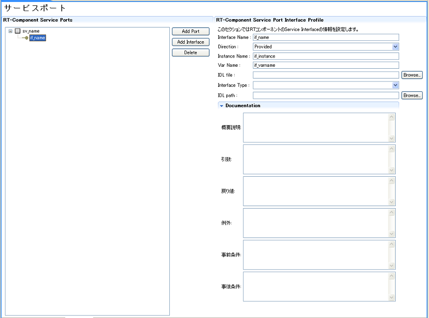This screenshot has height=318, width=429.
Task: Click the if_name interface lollipop icon
Action: click(25, 38)
